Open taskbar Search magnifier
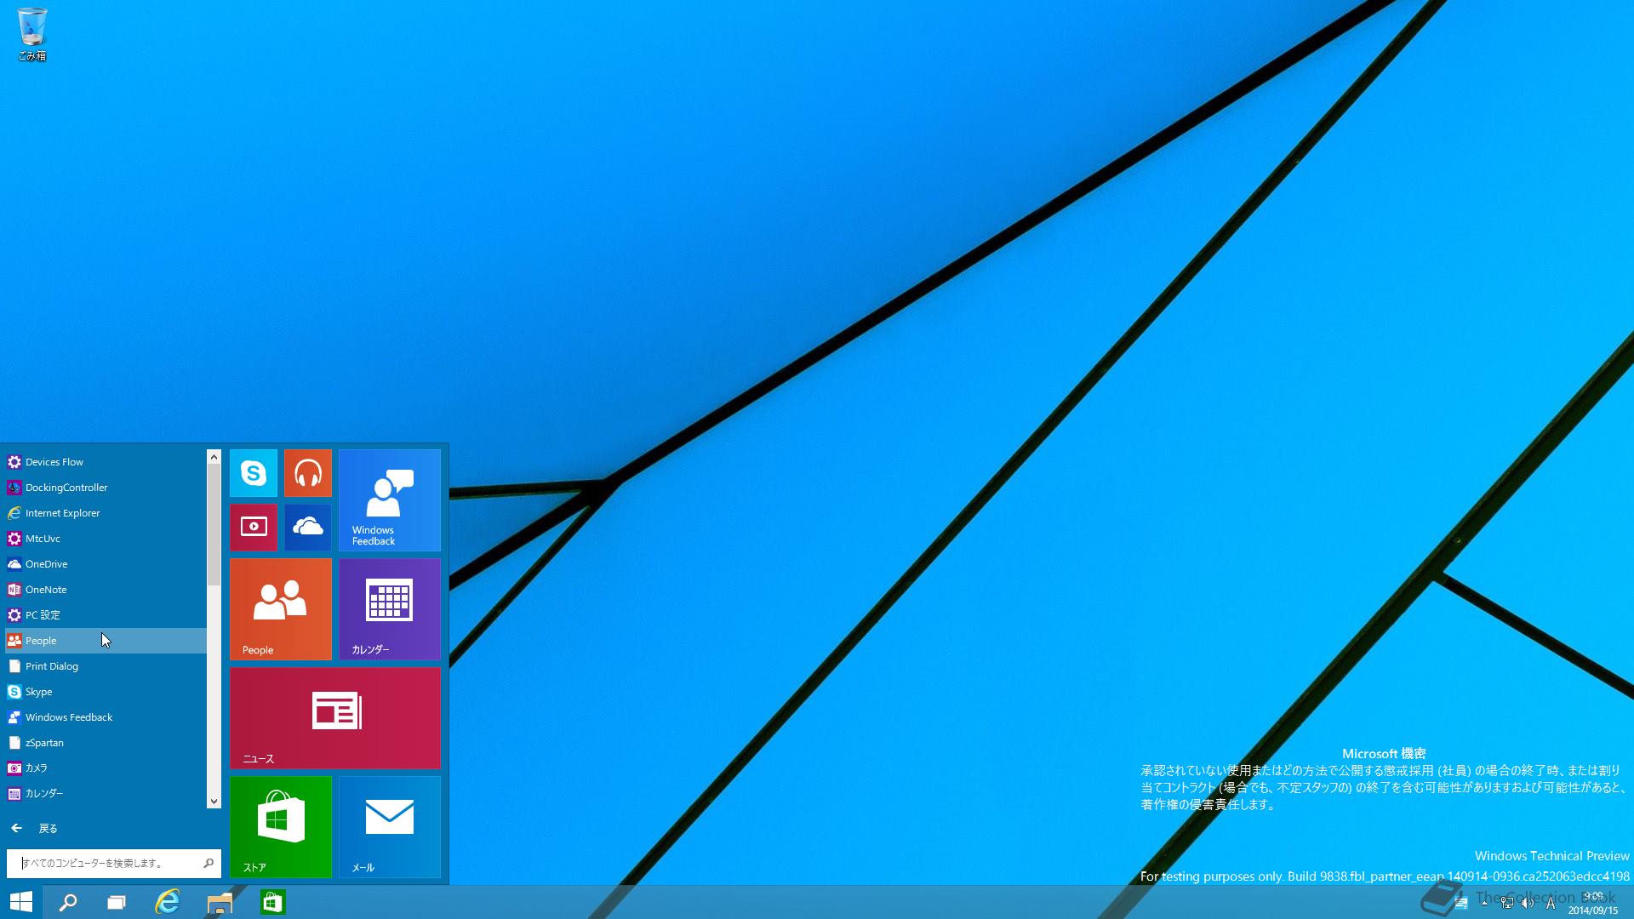This screenshot has height=919, width=1634. point(67,902)
